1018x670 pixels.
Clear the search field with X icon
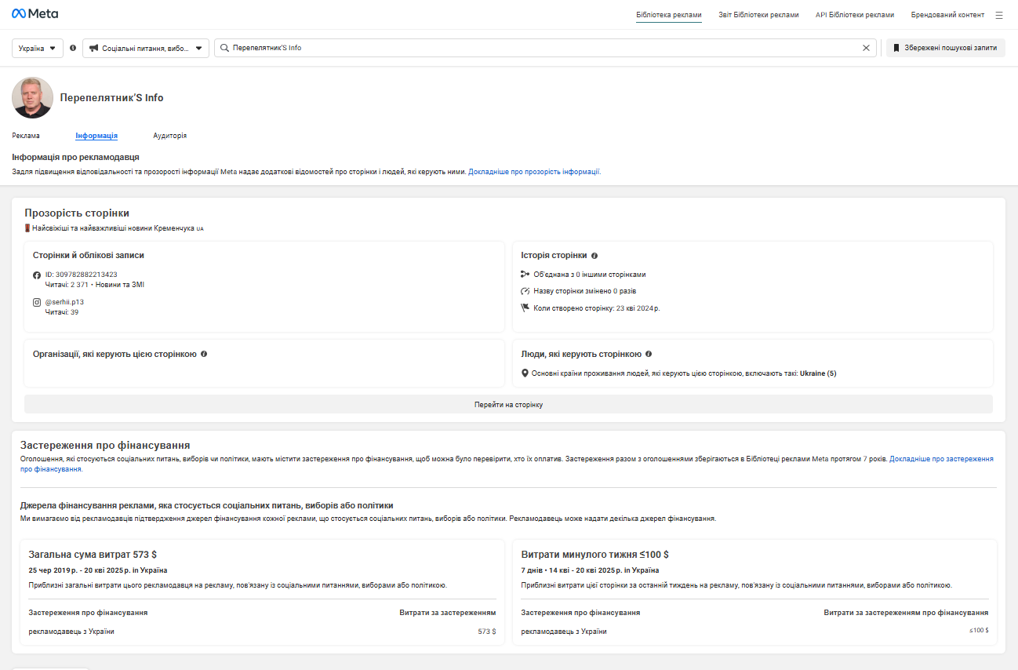(866, 48)
